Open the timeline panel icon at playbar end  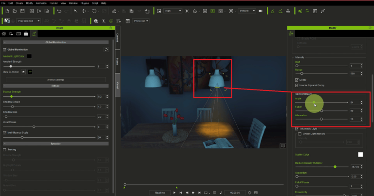(256, 193)
